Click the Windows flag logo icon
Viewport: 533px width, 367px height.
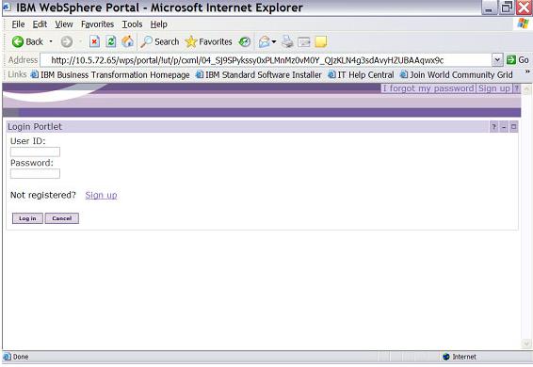(x=523, y=24)
